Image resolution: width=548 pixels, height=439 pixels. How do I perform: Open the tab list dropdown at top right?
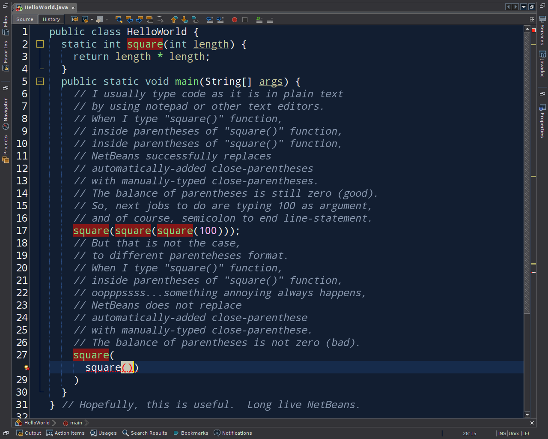point(523,7)
